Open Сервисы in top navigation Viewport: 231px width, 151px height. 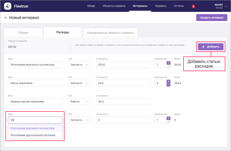point(161,6)
